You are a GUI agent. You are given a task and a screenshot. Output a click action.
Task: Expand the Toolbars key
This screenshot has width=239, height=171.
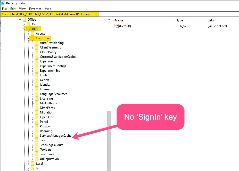[x=32, y=150]
